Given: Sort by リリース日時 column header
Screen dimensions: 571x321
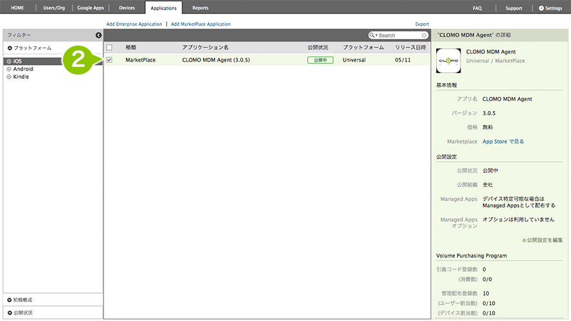Looking at the screenshot, I should click(x=410, y=48).
